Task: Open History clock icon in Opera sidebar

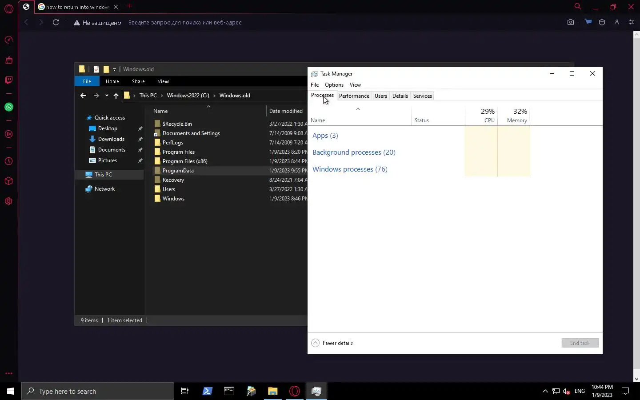Action: (8, 161)
